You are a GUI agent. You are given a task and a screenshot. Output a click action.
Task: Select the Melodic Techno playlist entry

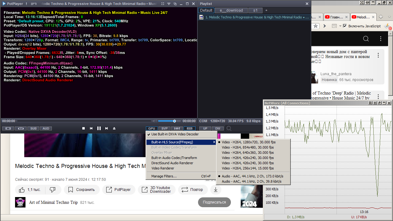click(x=254, y=17)
